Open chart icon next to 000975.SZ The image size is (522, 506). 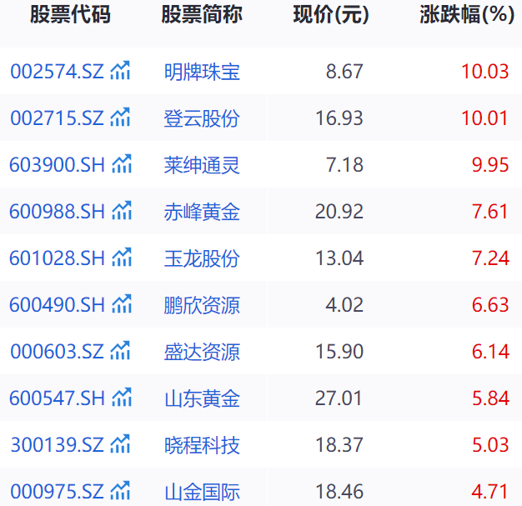pos(121,490)
